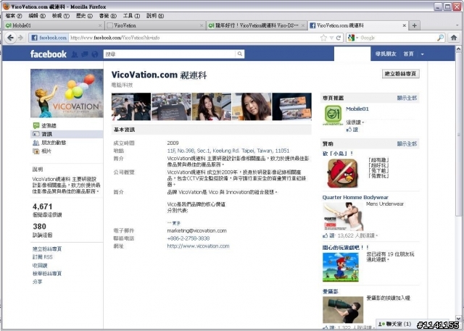Image resolution: width=464 pixels, height=331 pixels.
Task: Open the View menu
Action: coord(61,16)
